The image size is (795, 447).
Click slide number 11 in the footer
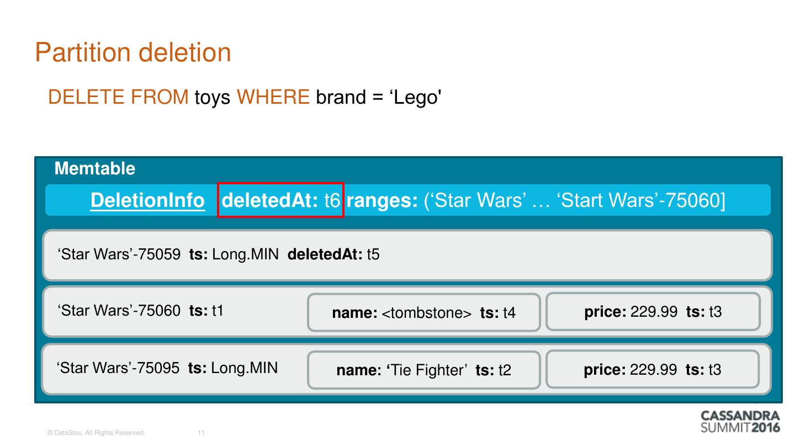(x=201, y=433)
